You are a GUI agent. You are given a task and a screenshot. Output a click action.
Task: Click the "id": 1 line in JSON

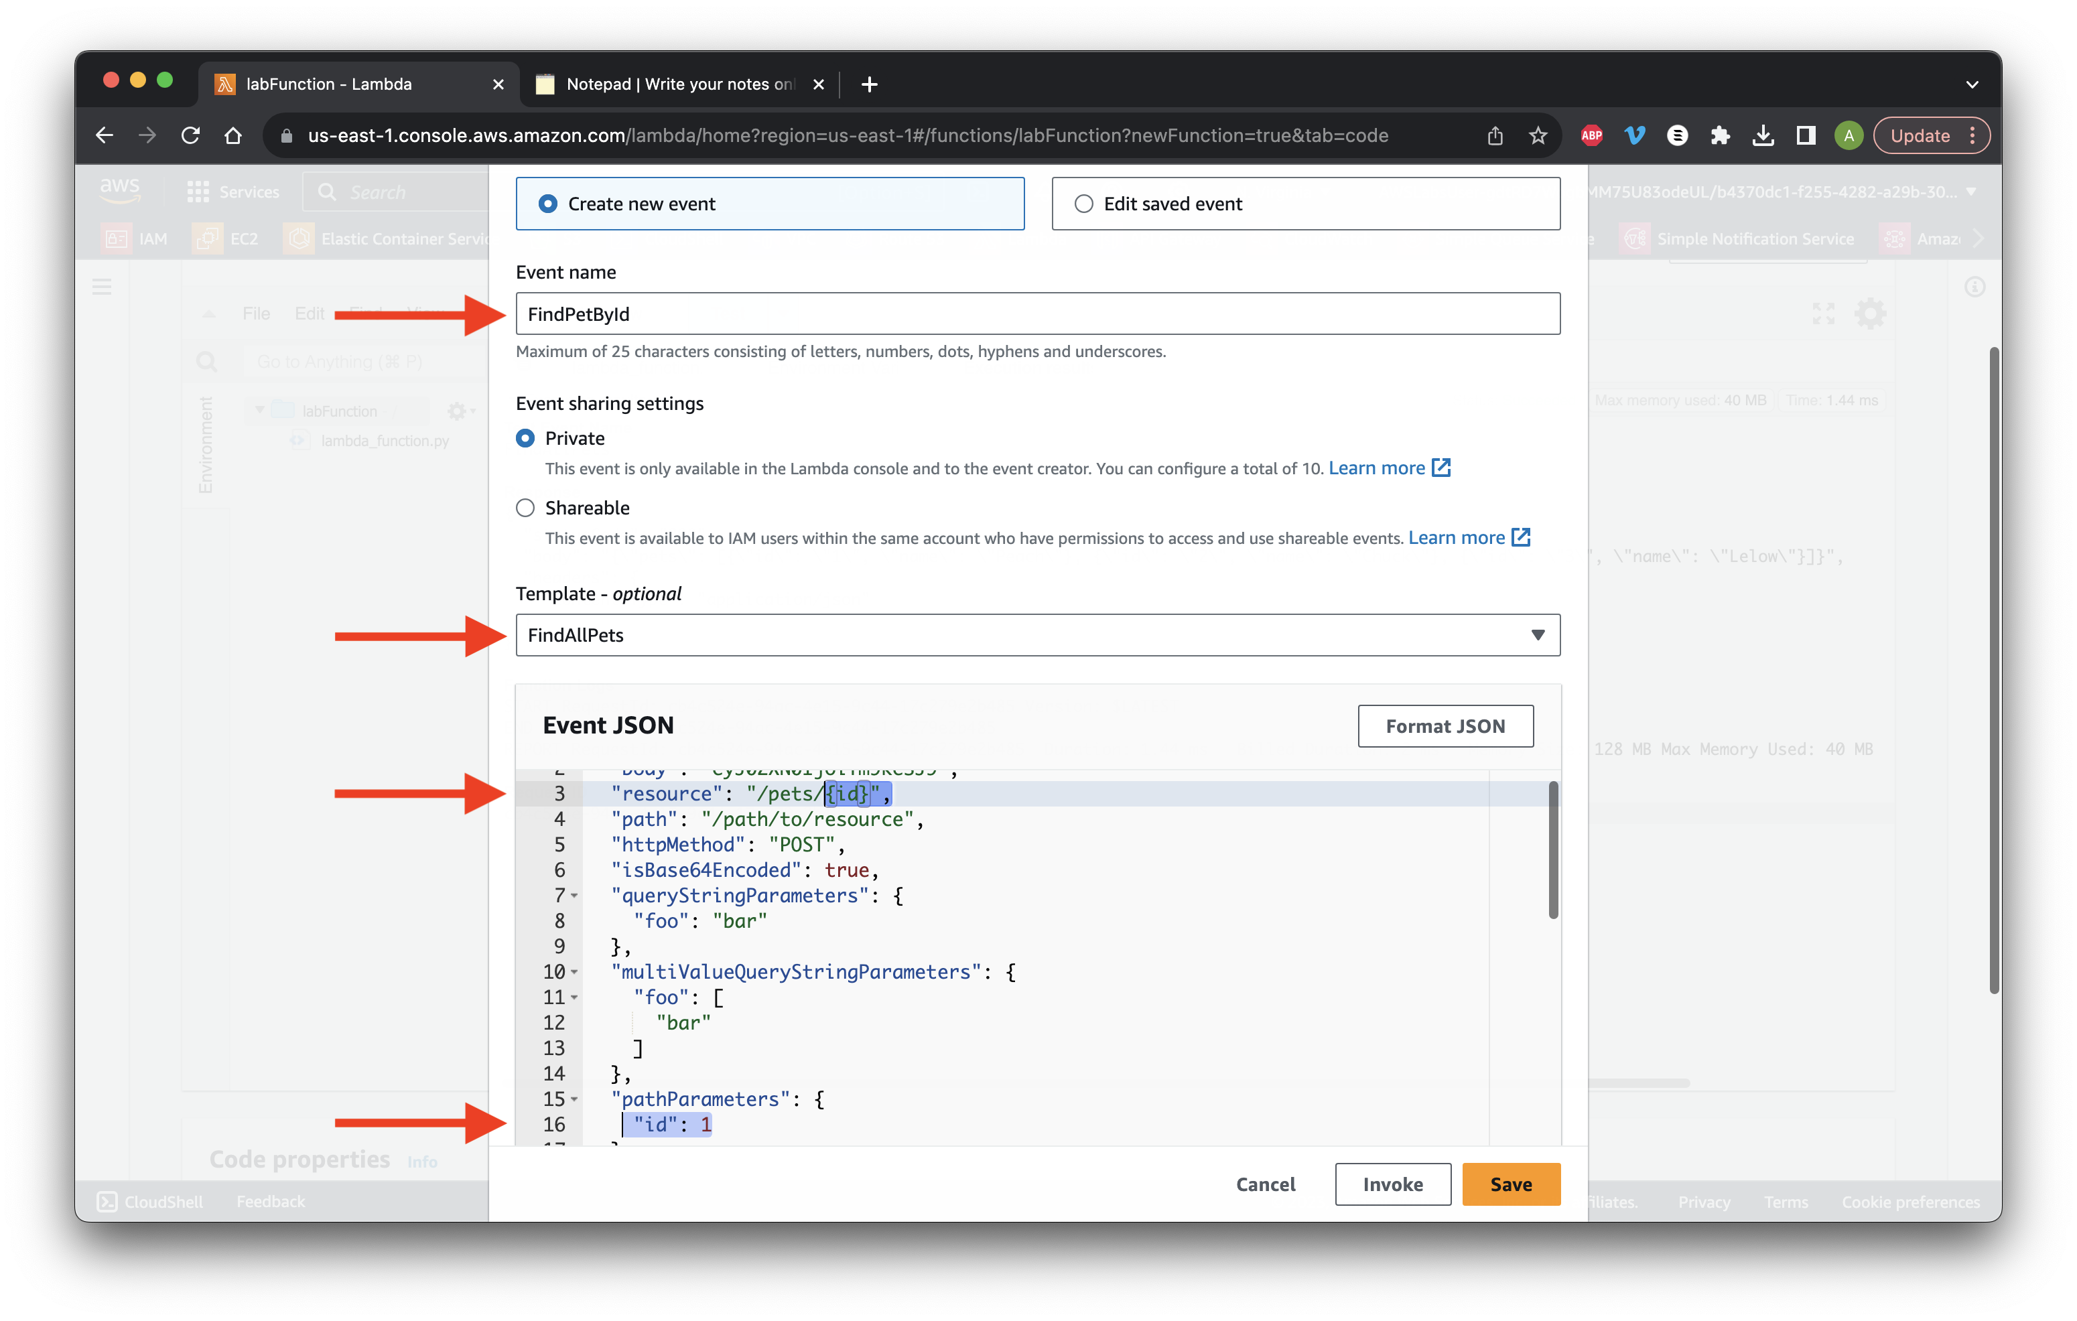click(x=666, y=1125)
